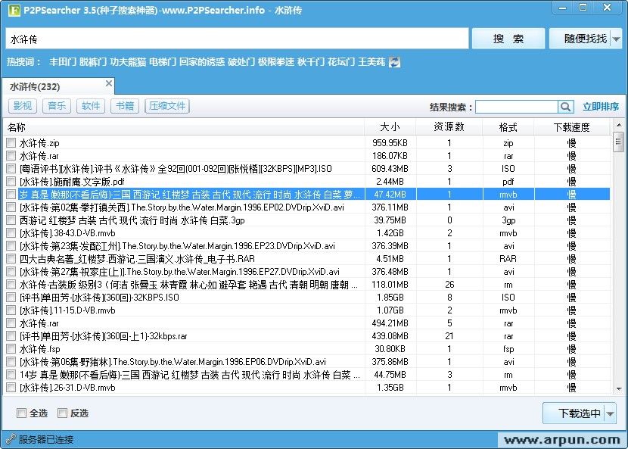The width and height of the screenshot is (628, 449).
Task: Select the 压缩文件 (archives) category filter
Action: click(x=166, y=105)
